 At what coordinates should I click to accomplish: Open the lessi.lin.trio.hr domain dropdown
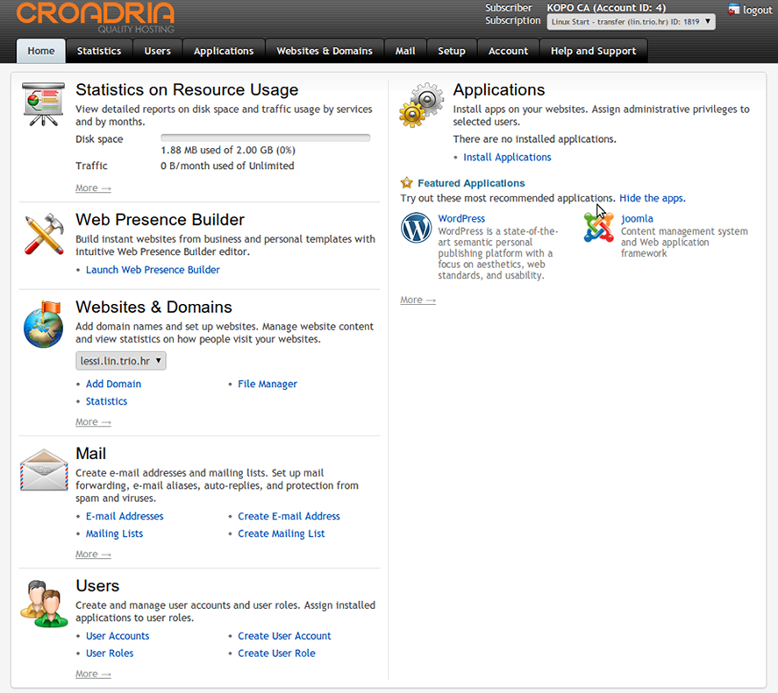[x=120, y=361]
